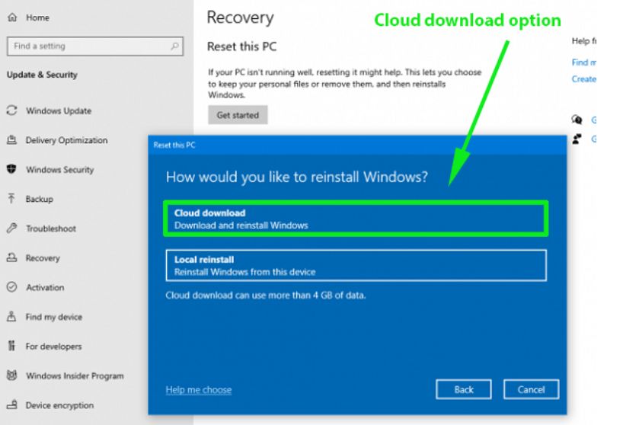Click the Find link under help section
623x425 pixels.
(583, 62)
